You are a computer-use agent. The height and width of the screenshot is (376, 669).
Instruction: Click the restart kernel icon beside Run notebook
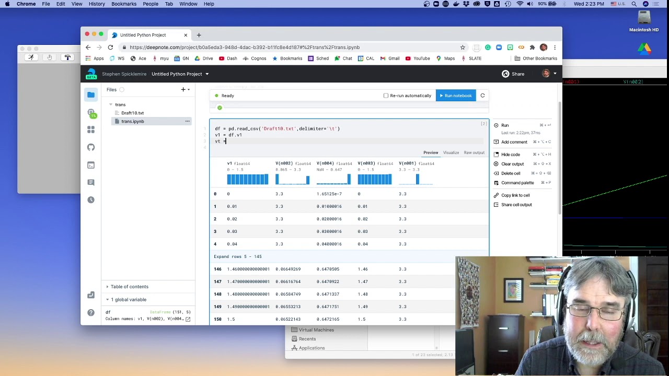(x=482, y=96)
